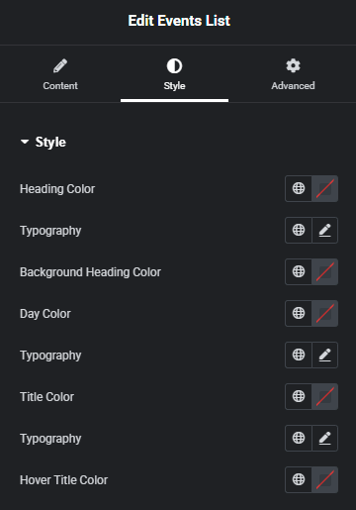356x510 pixels.
Task: Switch to the Advanced tab
Action: 293,74
